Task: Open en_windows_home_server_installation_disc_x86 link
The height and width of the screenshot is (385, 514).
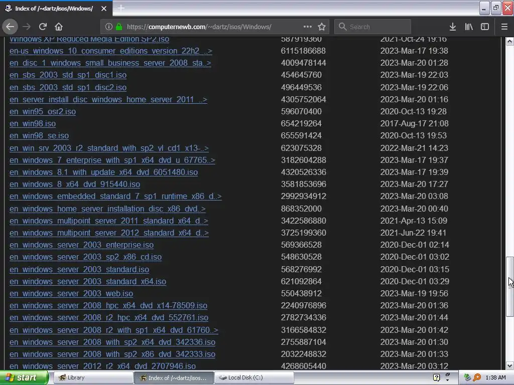Action: coord(107,209)
